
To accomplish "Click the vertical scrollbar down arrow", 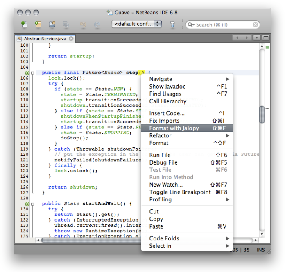I will pos(262,234).
